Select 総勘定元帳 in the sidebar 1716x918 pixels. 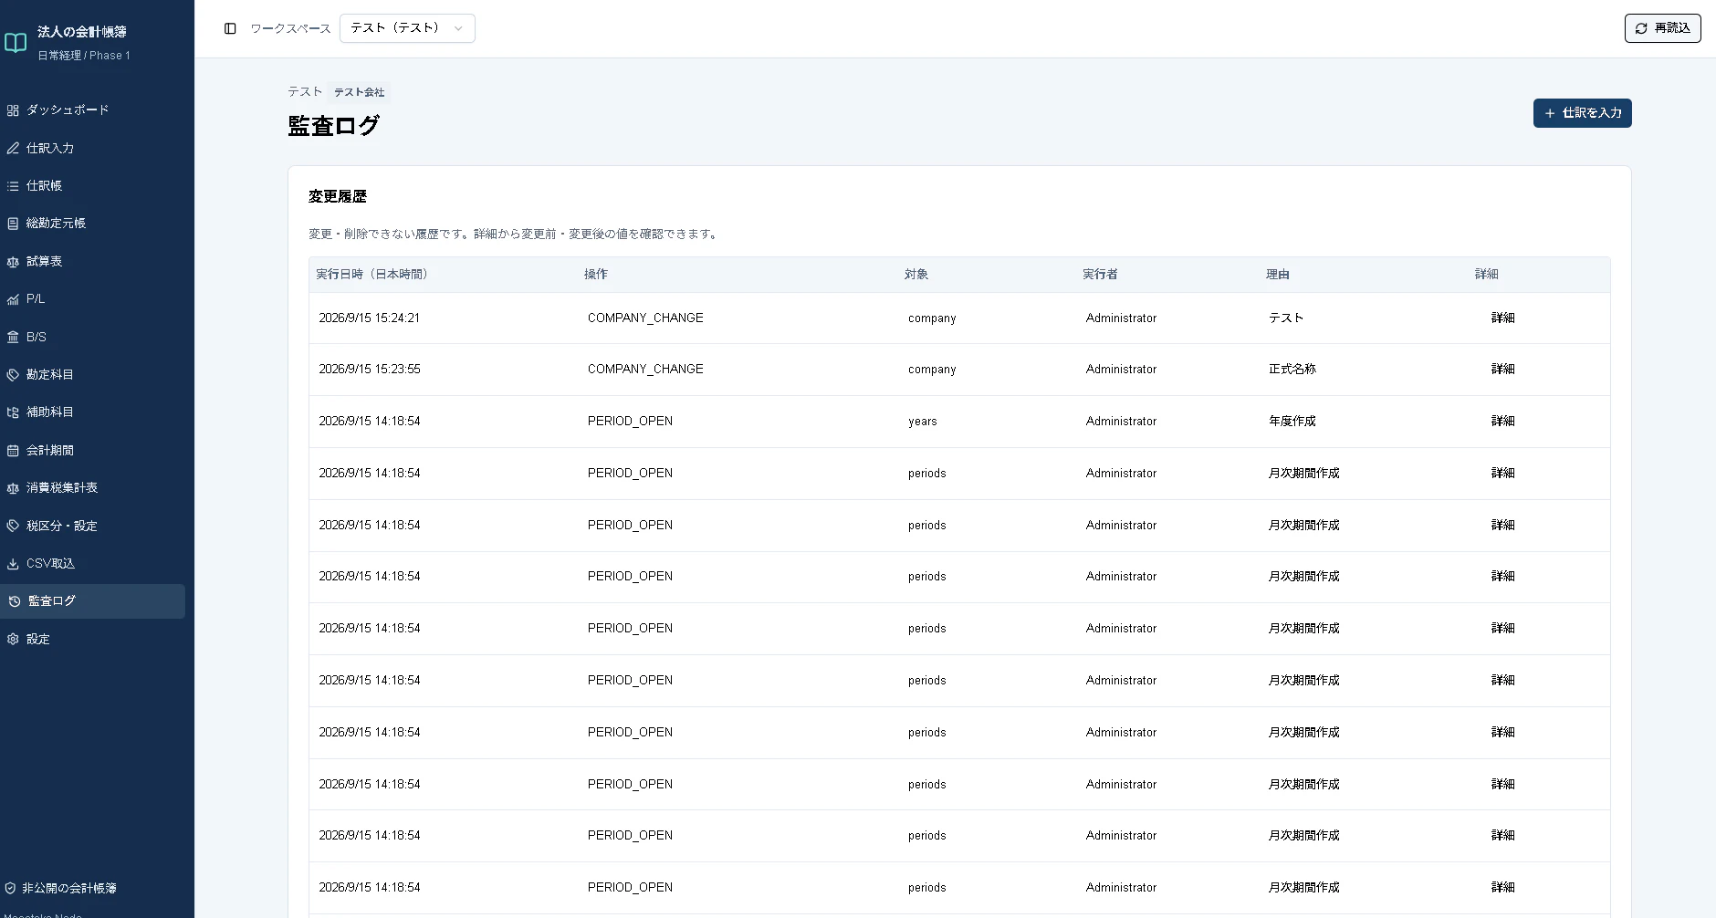point(92,223)
